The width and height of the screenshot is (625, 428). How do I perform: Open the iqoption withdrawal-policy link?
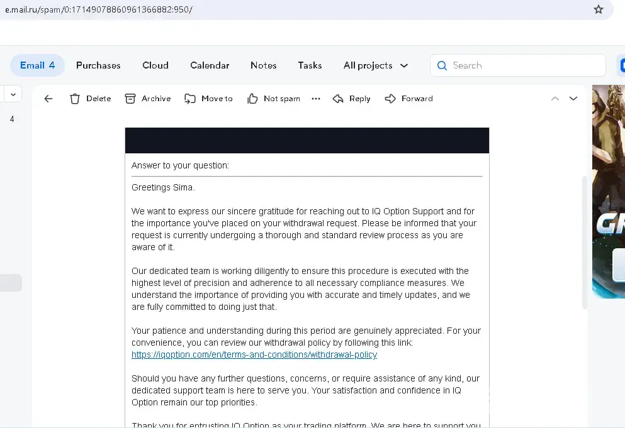[254, 354]
